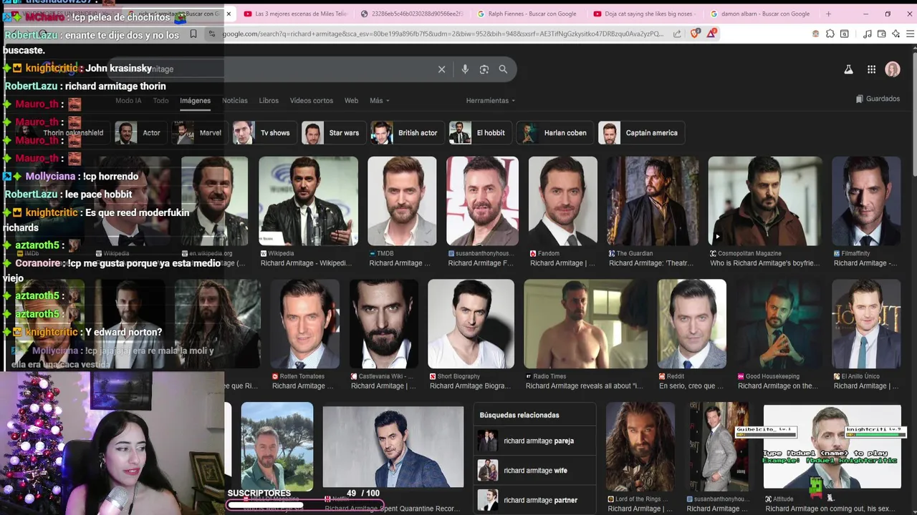917x515 pixels.
Task: Filter by the El hobbit chip
Action: [x=479, y=133]
